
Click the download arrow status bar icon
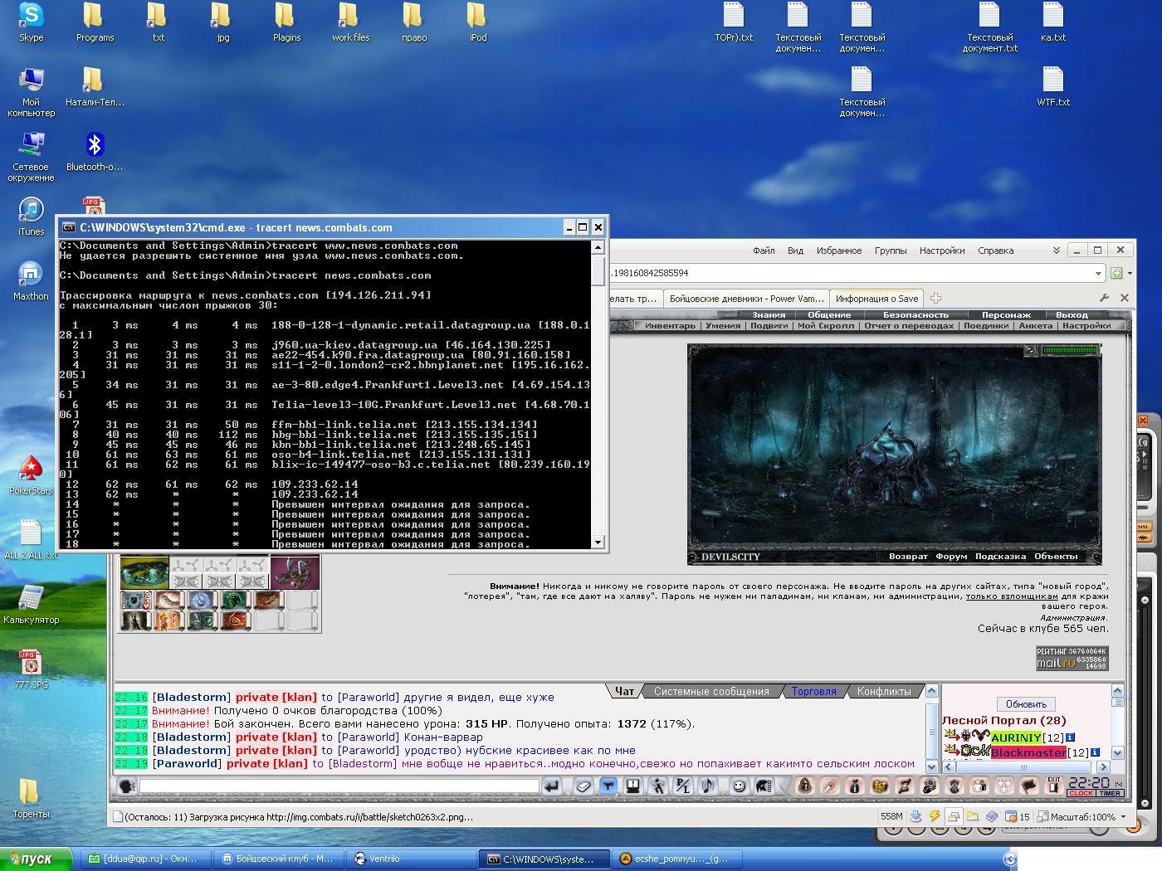[x=915, y=816]
